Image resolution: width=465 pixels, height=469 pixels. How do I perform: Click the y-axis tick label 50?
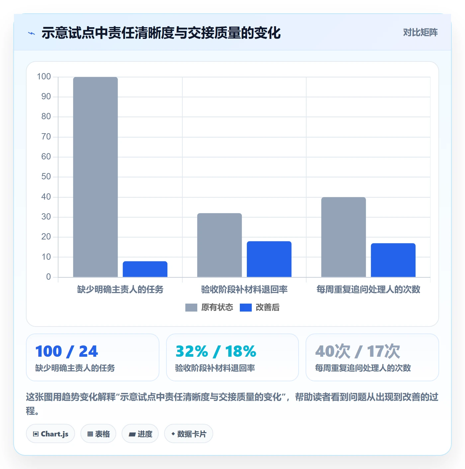[46, 177]
